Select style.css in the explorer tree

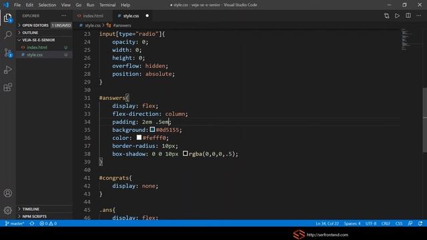(35, 55)
